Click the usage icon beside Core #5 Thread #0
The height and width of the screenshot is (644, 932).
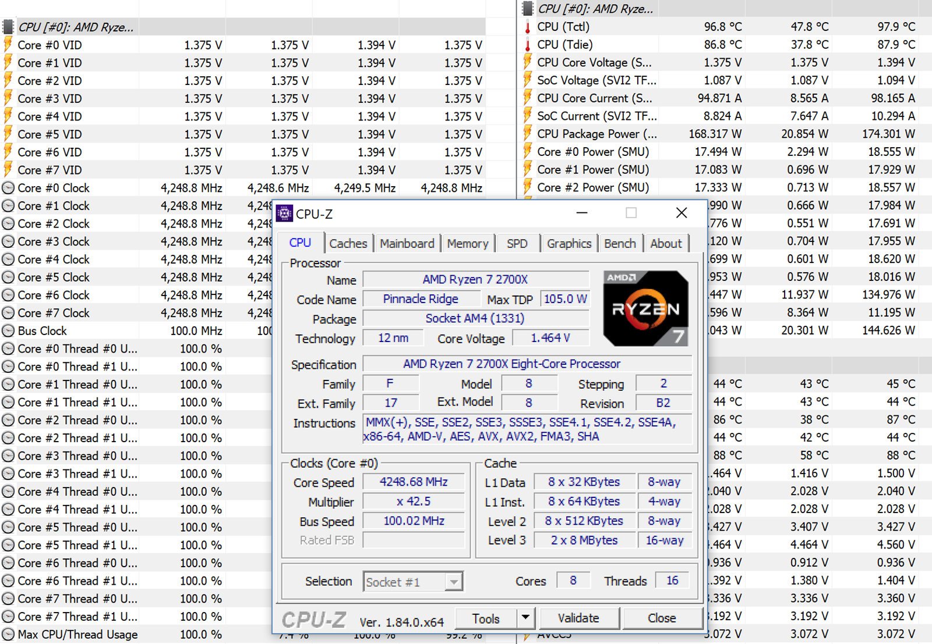[x=8, y=527]
